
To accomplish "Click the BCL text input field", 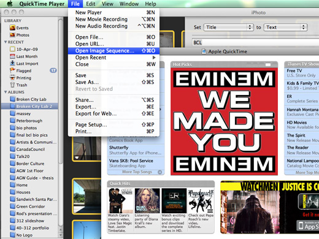I will click(x=255, y=42).
